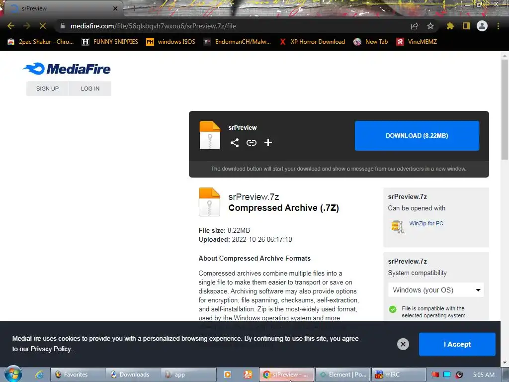Open the media player taskbar icon
509x382 pixels.
coord(228,375)
